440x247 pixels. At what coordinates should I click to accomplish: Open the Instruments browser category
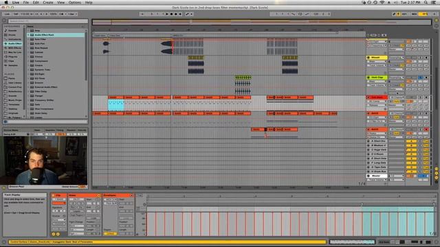tap(12, 39)
